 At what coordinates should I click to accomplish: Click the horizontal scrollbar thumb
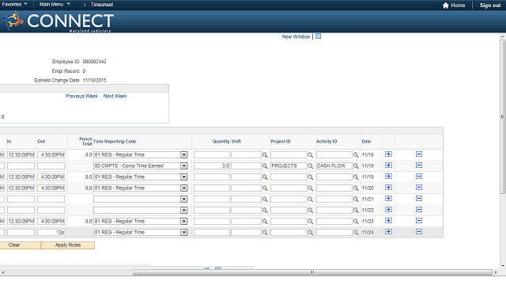(312, 272)
